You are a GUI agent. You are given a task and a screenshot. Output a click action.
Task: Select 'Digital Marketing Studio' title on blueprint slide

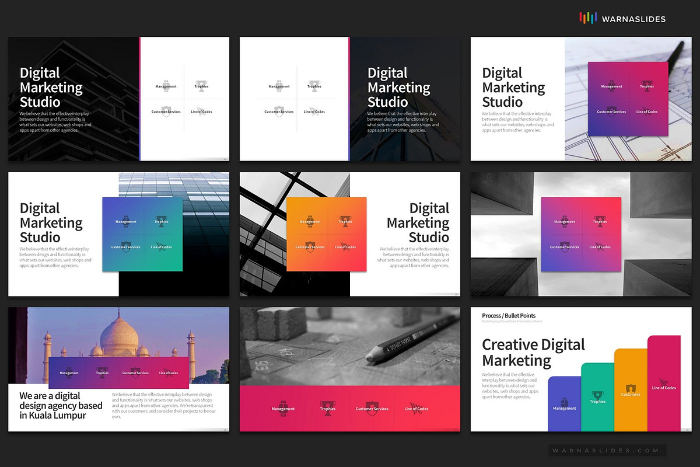pyautogui.click(x=513, y=87)
